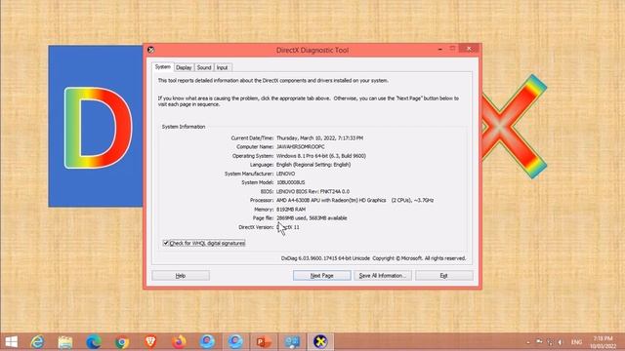Show hidden system tray icons
The height and width of the screenshot is (351, 625).
coord(528,342)
